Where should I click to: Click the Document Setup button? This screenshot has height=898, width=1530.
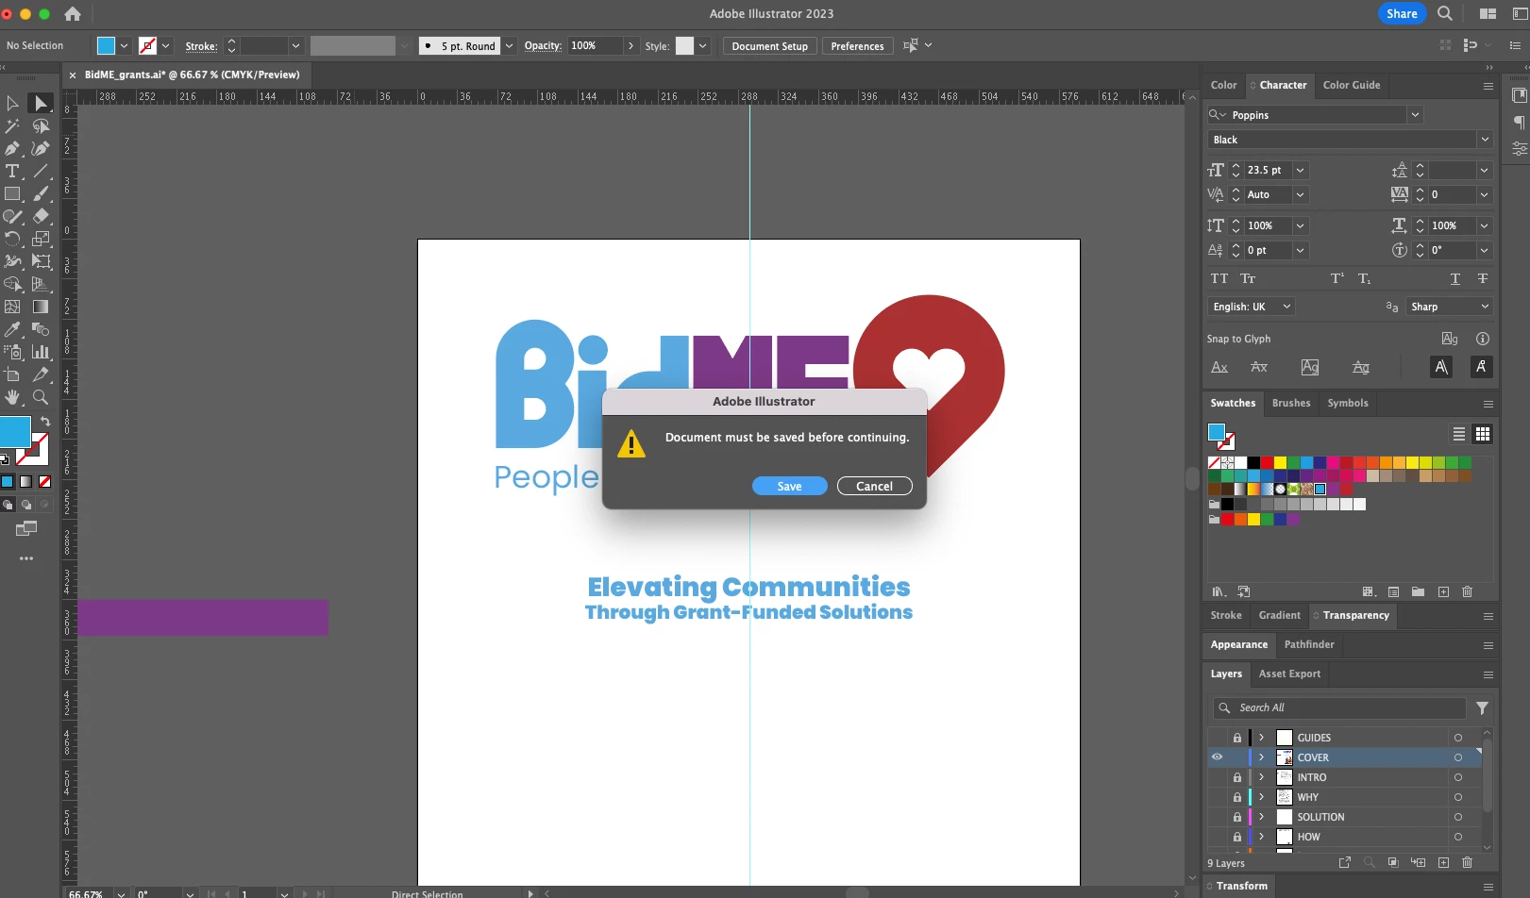769,46
